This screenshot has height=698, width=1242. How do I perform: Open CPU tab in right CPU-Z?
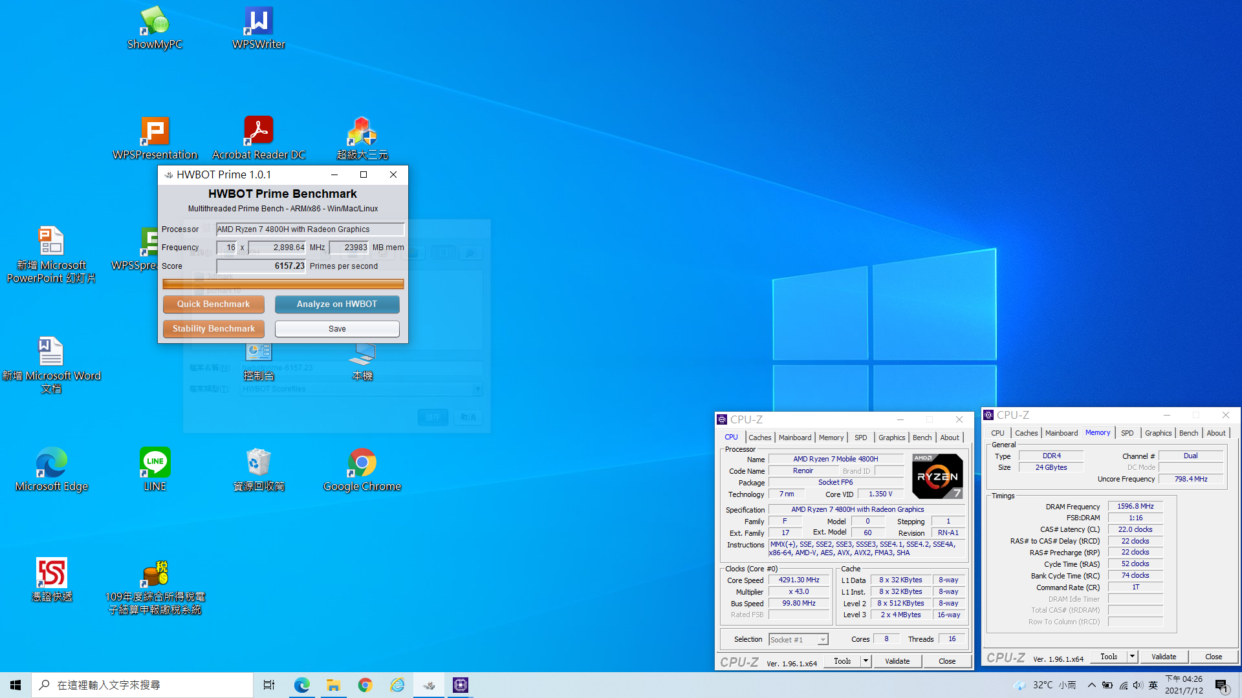point(998,433)
